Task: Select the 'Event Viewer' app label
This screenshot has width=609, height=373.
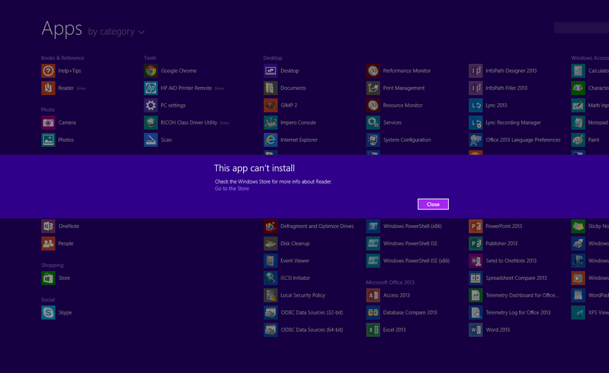Action: (x=295, y=261)
